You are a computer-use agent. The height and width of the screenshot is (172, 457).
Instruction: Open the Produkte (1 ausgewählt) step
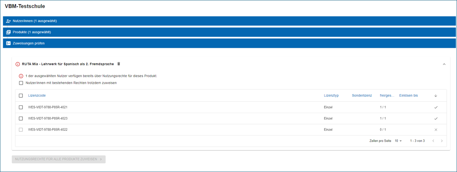click(32, 32)
